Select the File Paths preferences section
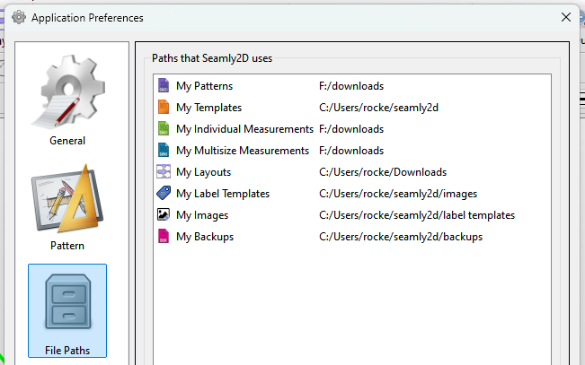This screenshot has width=585, height=365. point(67,309)
